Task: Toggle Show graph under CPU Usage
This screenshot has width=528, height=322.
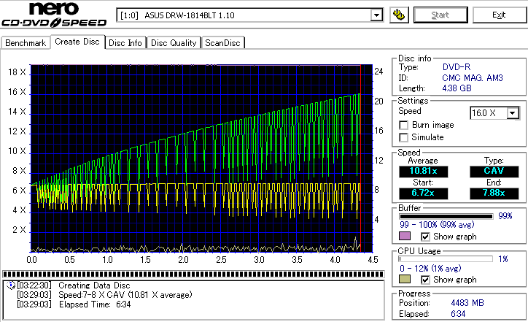Action: 426,280
